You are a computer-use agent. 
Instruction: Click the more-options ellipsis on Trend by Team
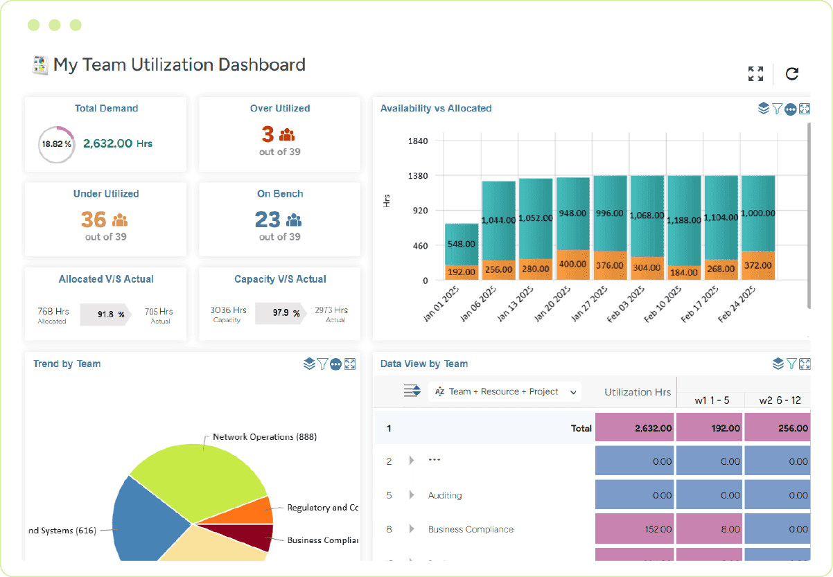pyautogui.click(x=336, y=364)
